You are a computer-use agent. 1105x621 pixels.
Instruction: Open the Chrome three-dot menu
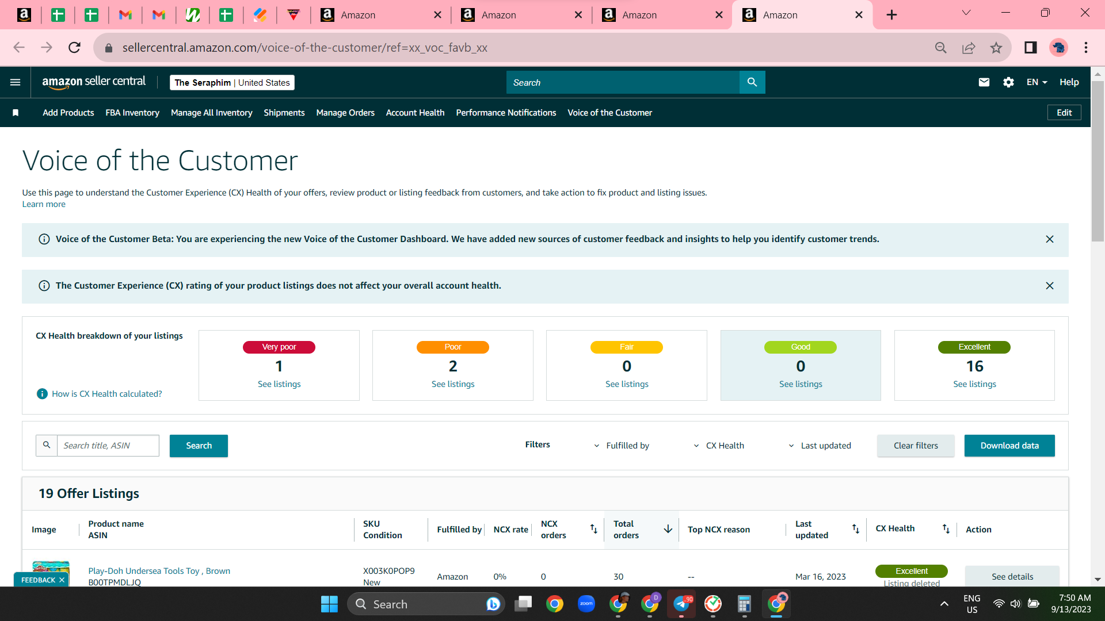1086,48
